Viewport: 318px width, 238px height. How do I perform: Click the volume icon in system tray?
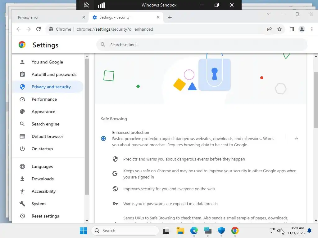pyautogui.click(x=280, y=231)
